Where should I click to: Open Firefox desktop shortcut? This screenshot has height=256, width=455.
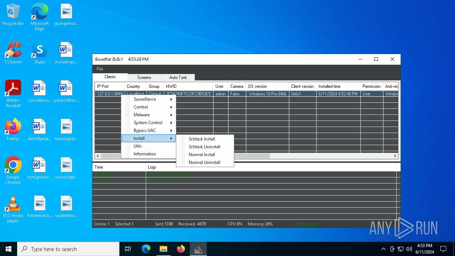13,130
